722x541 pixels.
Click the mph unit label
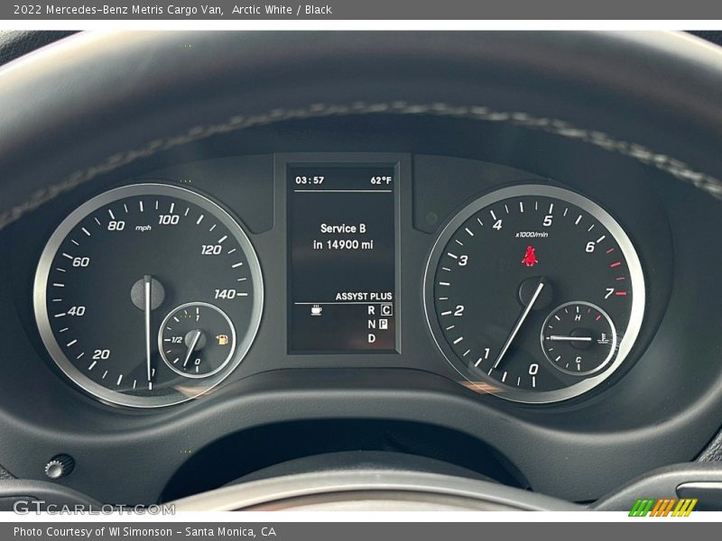143,228
